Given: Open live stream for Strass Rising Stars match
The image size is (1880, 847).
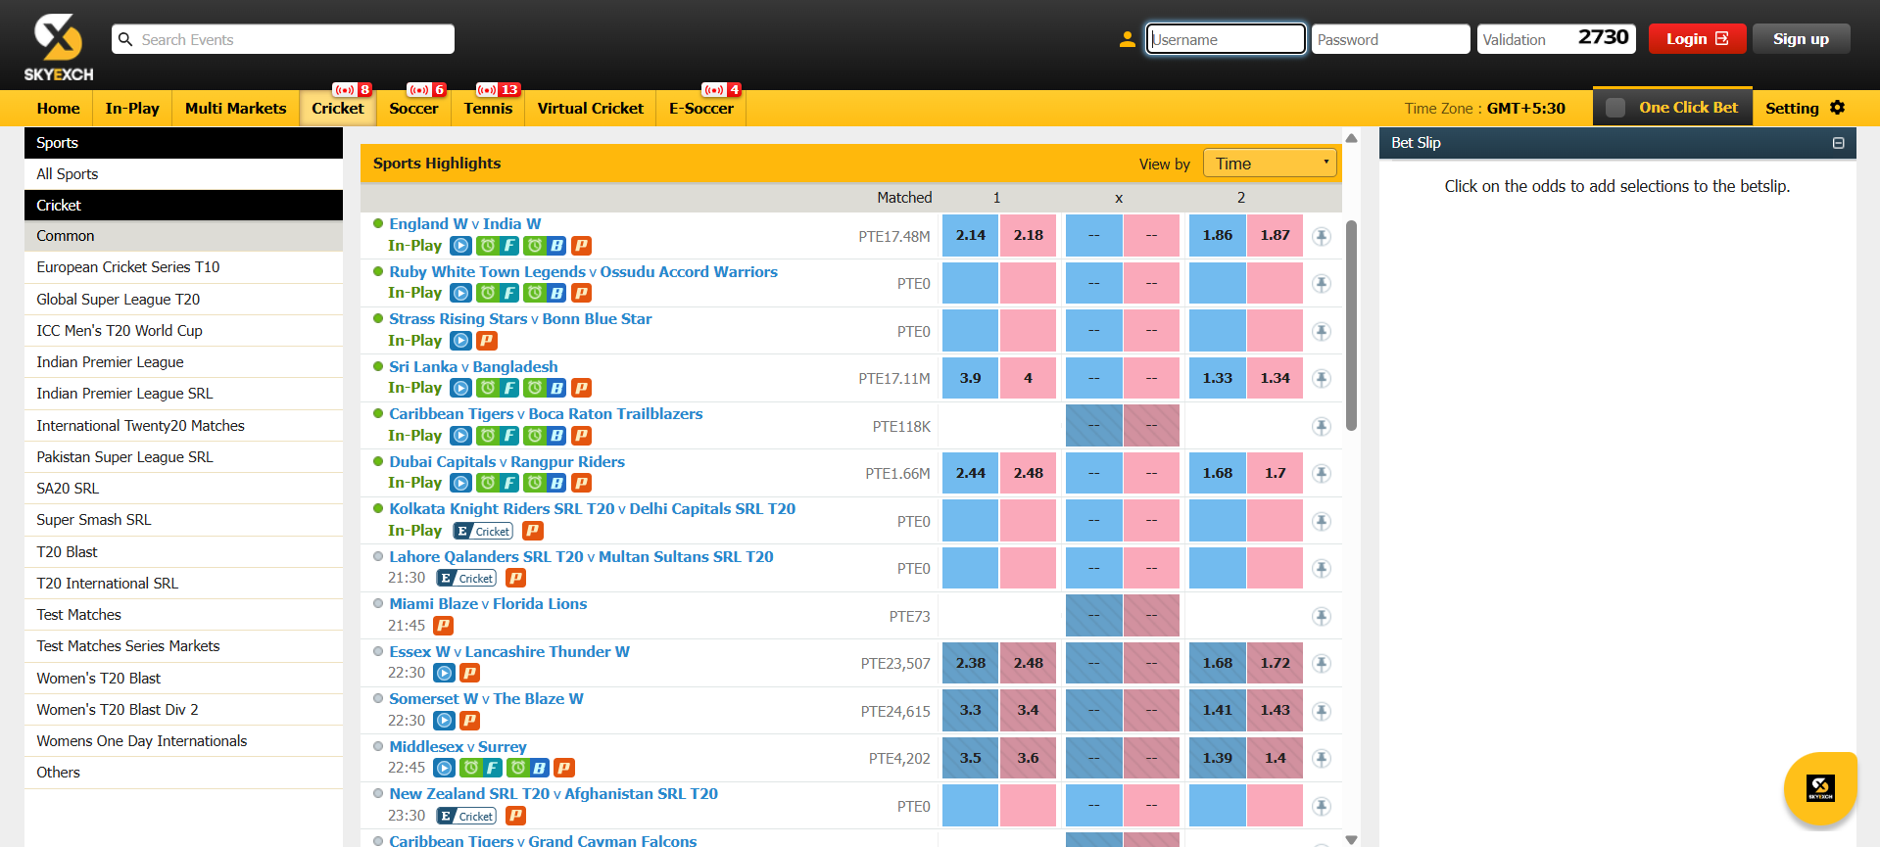Looking at the screenshot, I should (460, 341).
